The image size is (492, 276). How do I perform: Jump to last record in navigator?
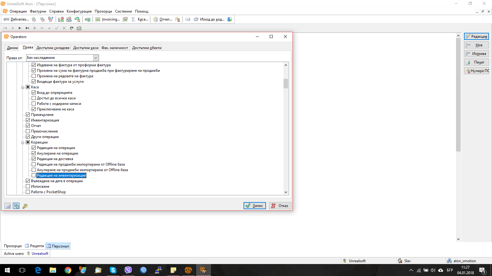click(27, 28)
